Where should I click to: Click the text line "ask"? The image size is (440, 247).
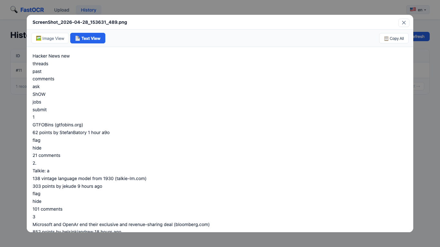pos(36,87)
